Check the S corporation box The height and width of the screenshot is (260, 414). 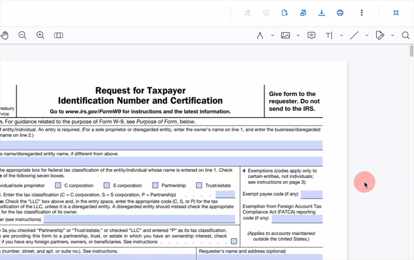(x=107, y=185)
